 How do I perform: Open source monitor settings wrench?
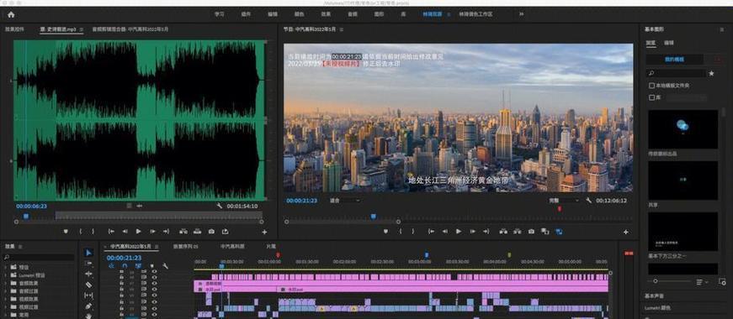click(x=220, y=206)
